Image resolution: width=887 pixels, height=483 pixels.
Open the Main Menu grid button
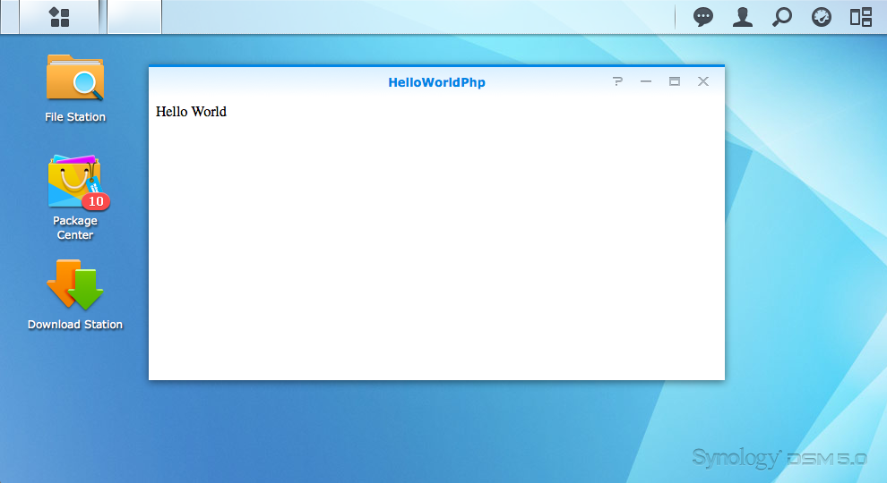pos(59,17)
